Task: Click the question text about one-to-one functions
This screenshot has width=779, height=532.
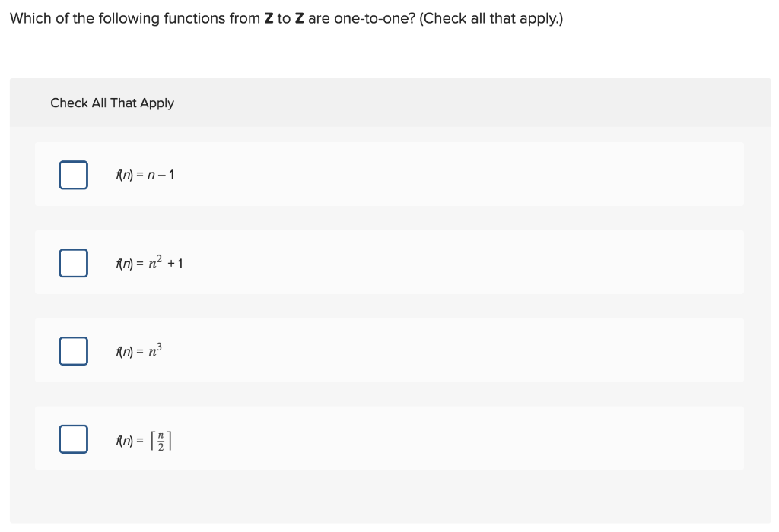Action: pos(285,17)
